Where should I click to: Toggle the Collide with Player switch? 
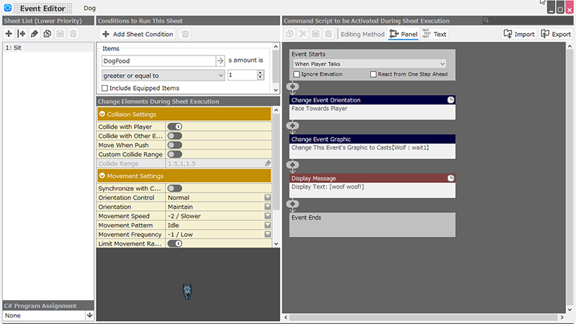click(174, 127)
